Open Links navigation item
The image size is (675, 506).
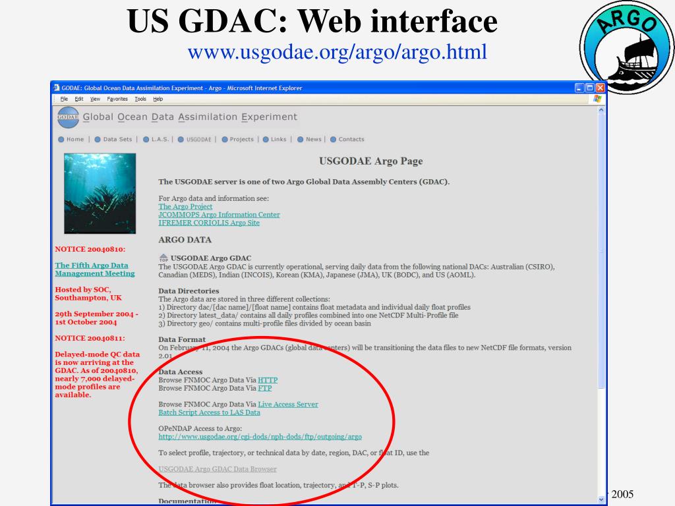point(279,140)
